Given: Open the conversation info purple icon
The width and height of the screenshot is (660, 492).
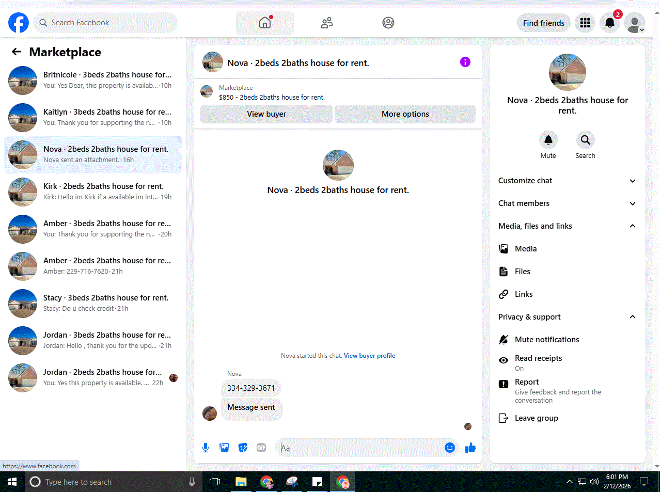Looking at the screenshot, I should [x=465, y=62].
